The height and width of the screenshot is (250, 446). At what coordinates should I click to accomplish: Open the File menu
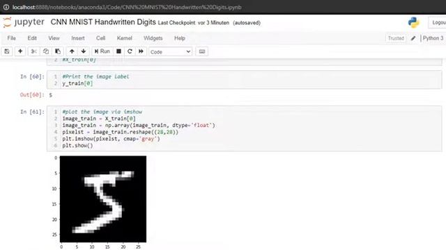[12, 38]
